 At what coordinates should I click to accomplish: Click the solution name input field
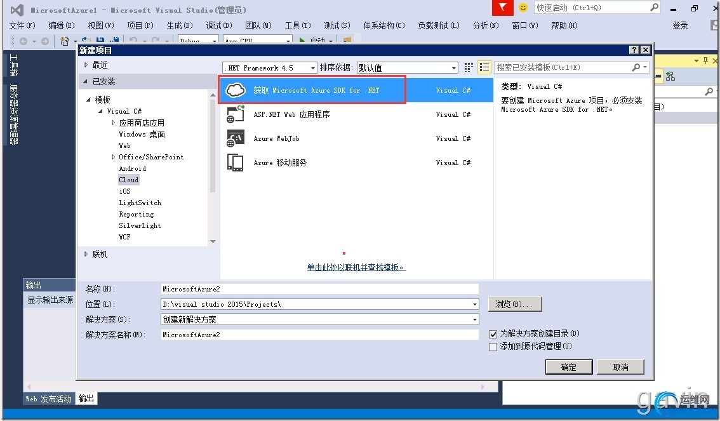(319, 335)
